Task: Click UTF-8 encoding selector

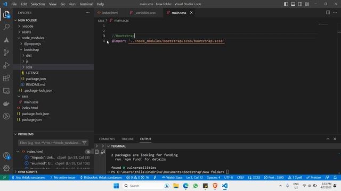Action: [229, 177]
